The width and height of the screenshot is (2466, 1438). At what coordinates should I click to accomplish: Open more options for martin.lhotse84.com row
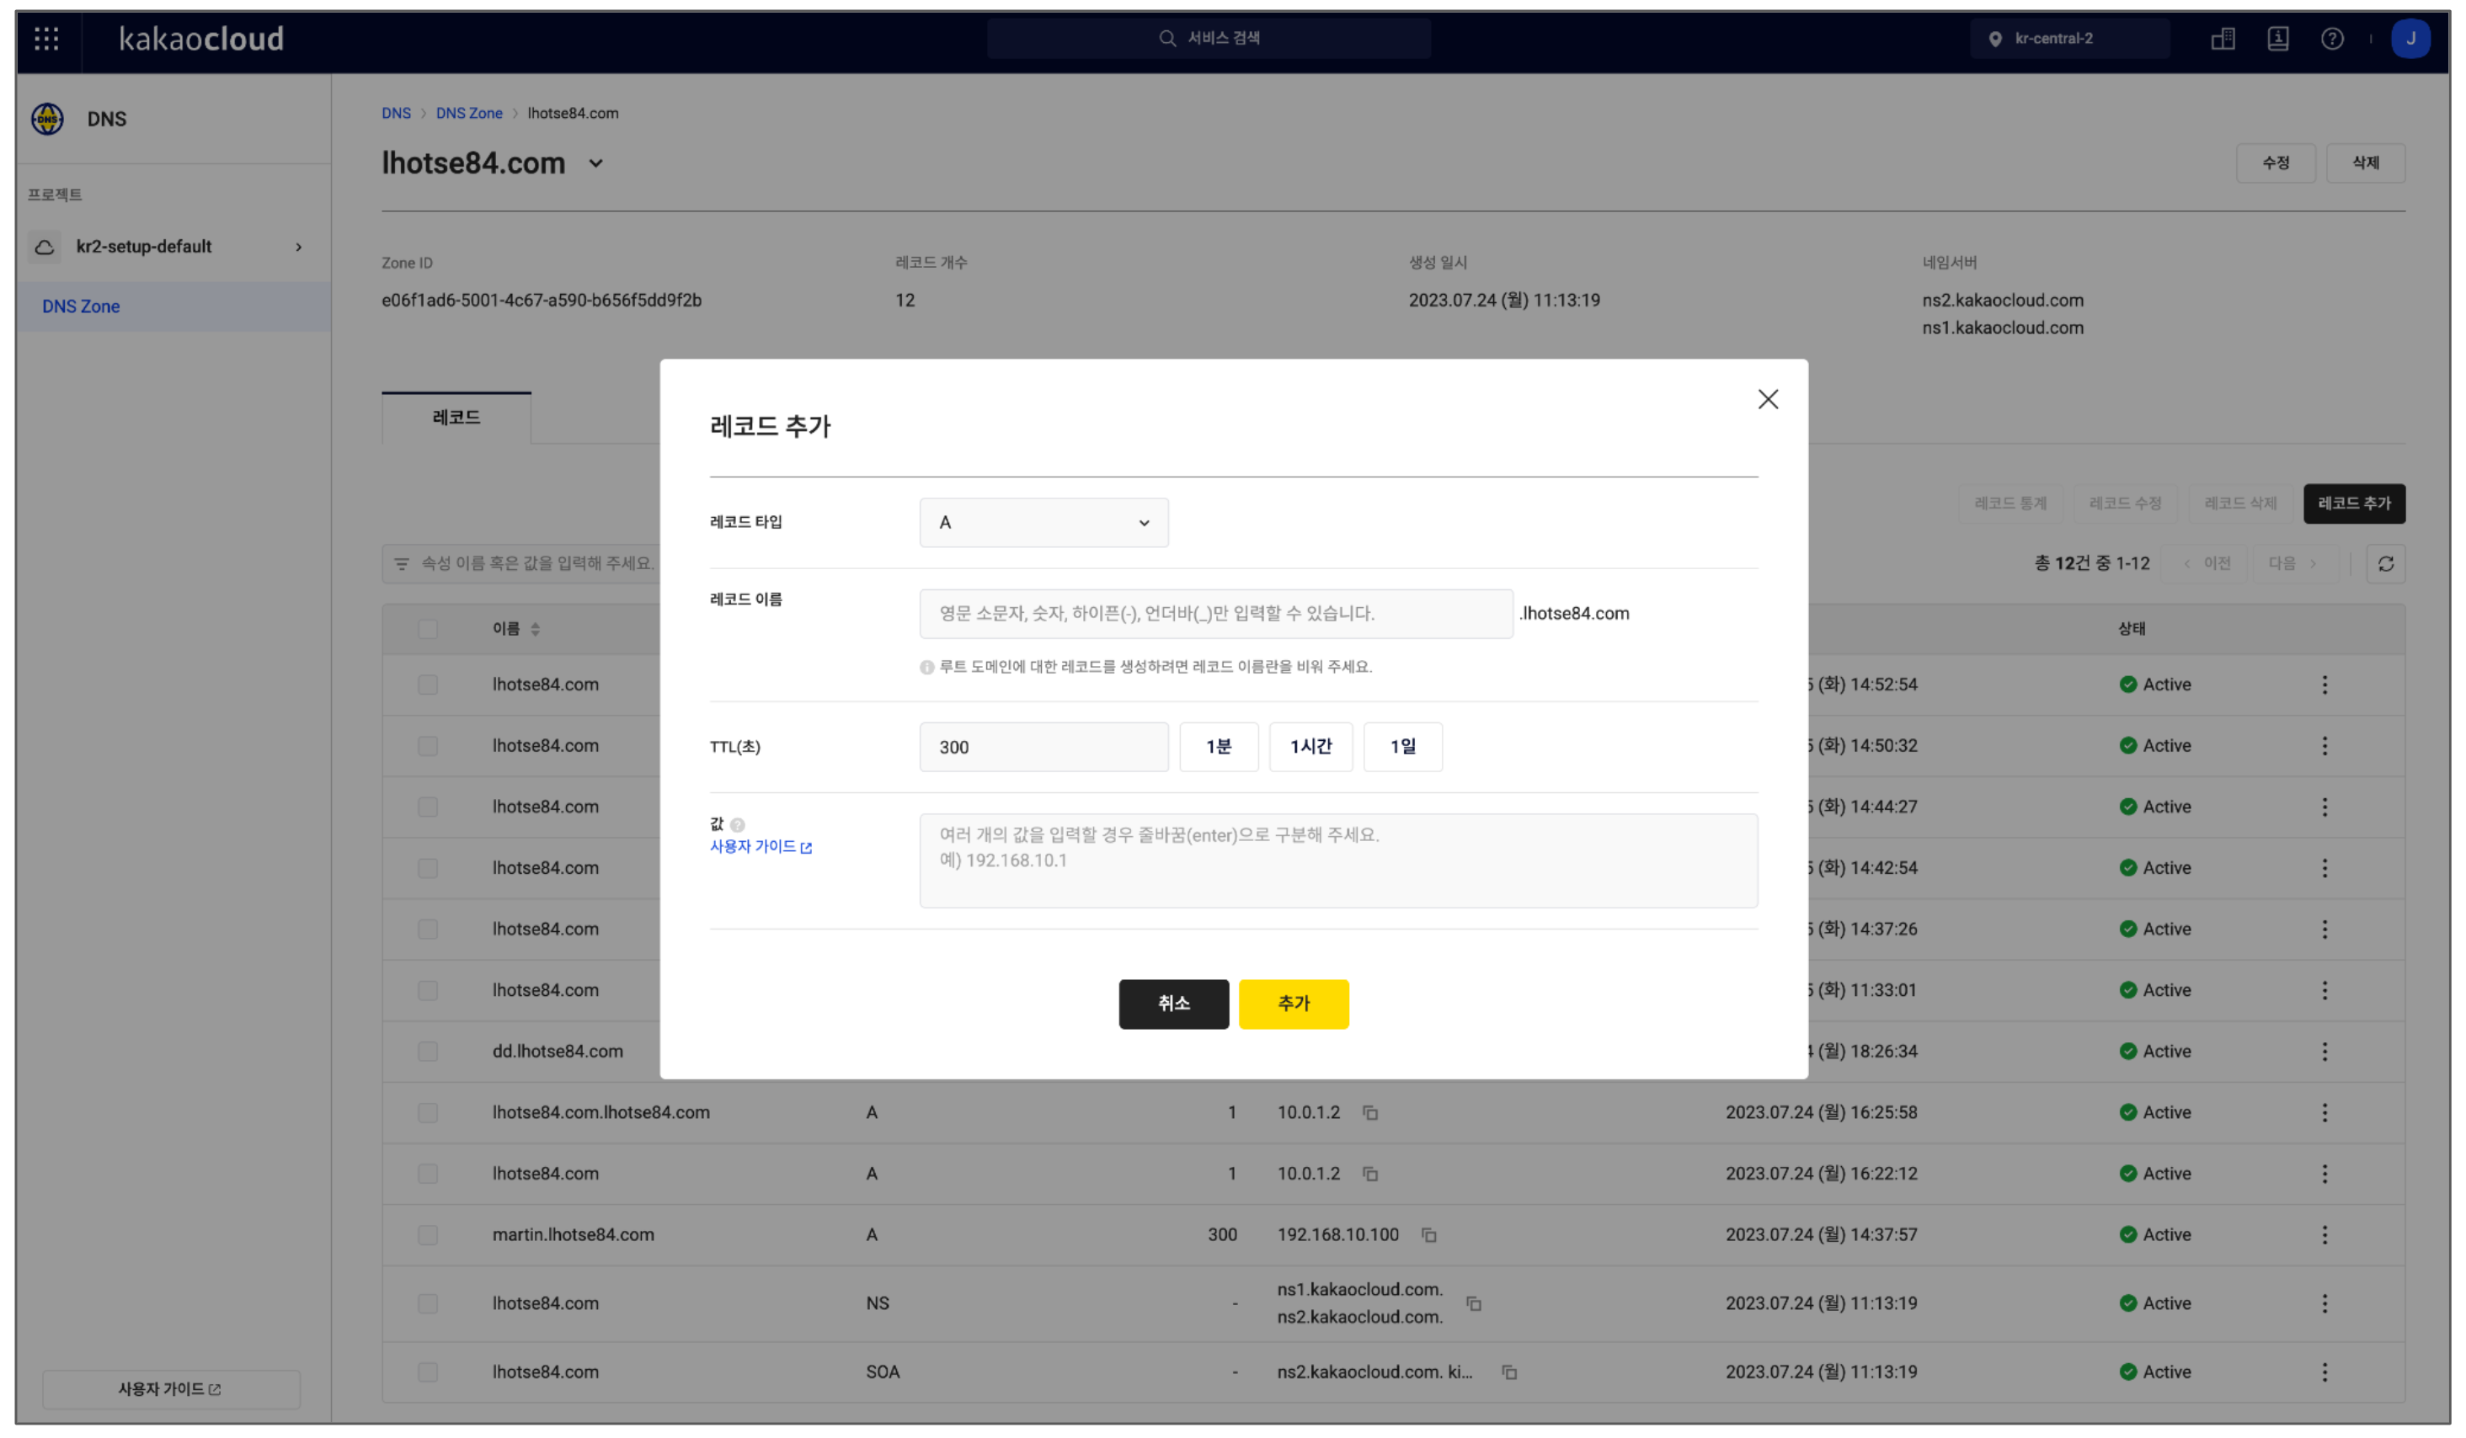coord(2325,1234)
